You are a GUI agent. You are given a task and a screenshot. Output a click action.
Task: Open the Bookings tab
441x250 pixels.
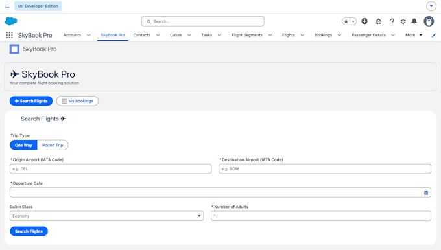(323, 35)
